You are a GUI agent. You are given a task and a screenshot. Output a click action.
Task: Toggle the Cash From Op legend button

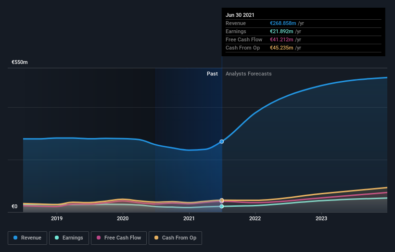(x=175, y=238)
